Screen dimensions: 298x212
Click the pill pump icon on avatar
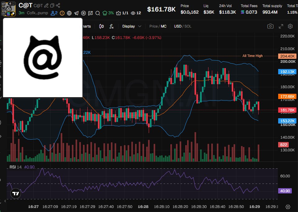pyautogui.click(x=13, y=14)
